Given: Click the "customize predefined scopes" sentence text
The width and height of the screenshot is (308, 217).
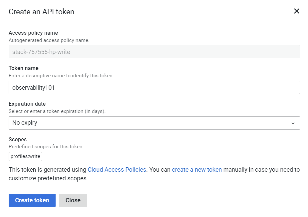Looking at the screenshot, I should pos(48,178).
